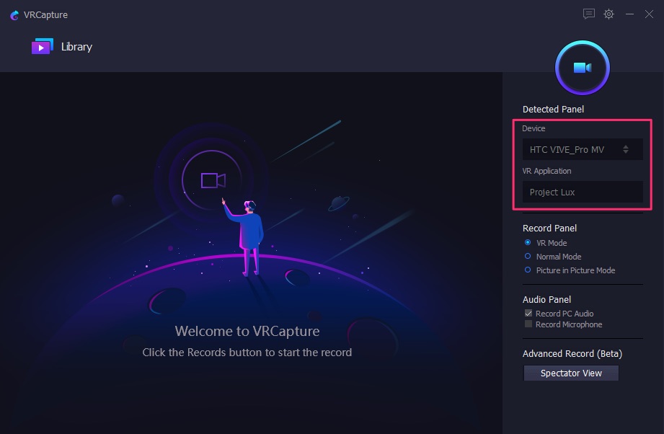Select Normal Mode radio button
The width and height of the screenshot is (664, 434).
528,256
